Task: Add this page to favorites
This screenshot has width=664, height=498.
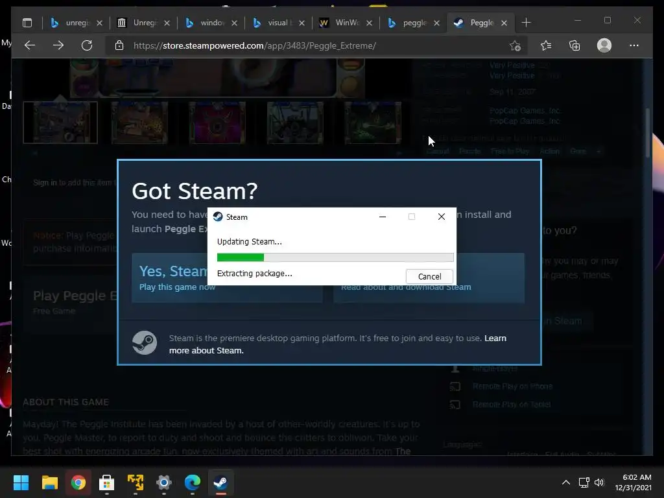Action: pyautogui.click(x=515, y=45)
